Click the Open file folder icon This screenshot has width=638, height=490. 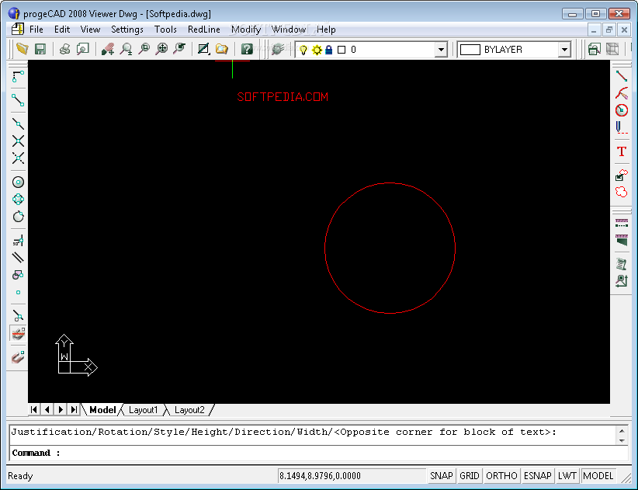pos(23,49)
